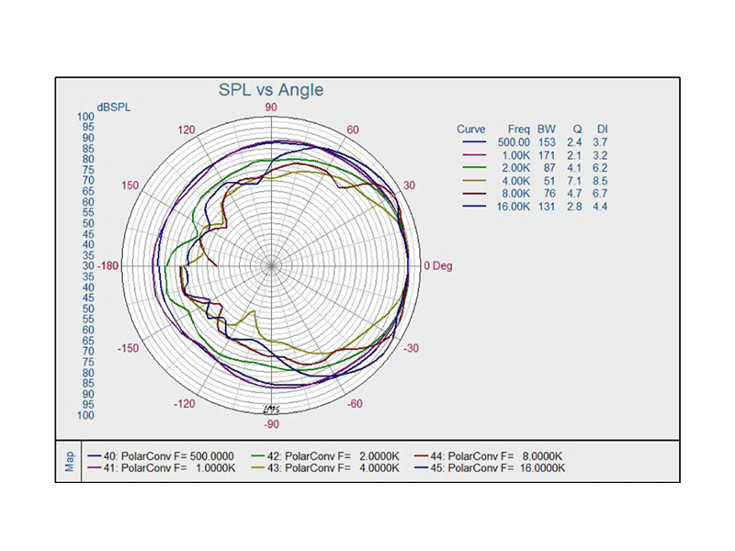Select map entry 40: PolarConv F= 500.0000
The width and height of the screenshot is (735, 551).
coord(161,455)
